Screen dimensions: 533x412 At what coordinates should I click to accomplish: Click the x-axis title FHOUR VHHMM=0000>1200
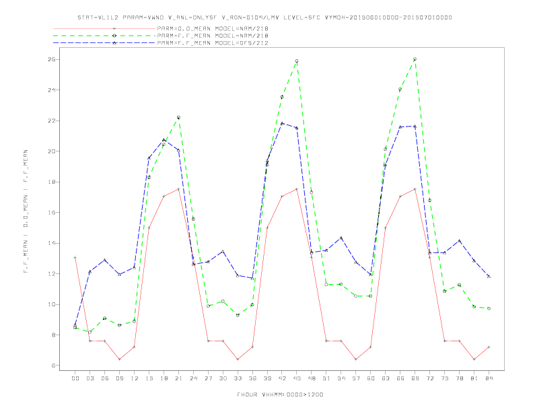[280, 394]
